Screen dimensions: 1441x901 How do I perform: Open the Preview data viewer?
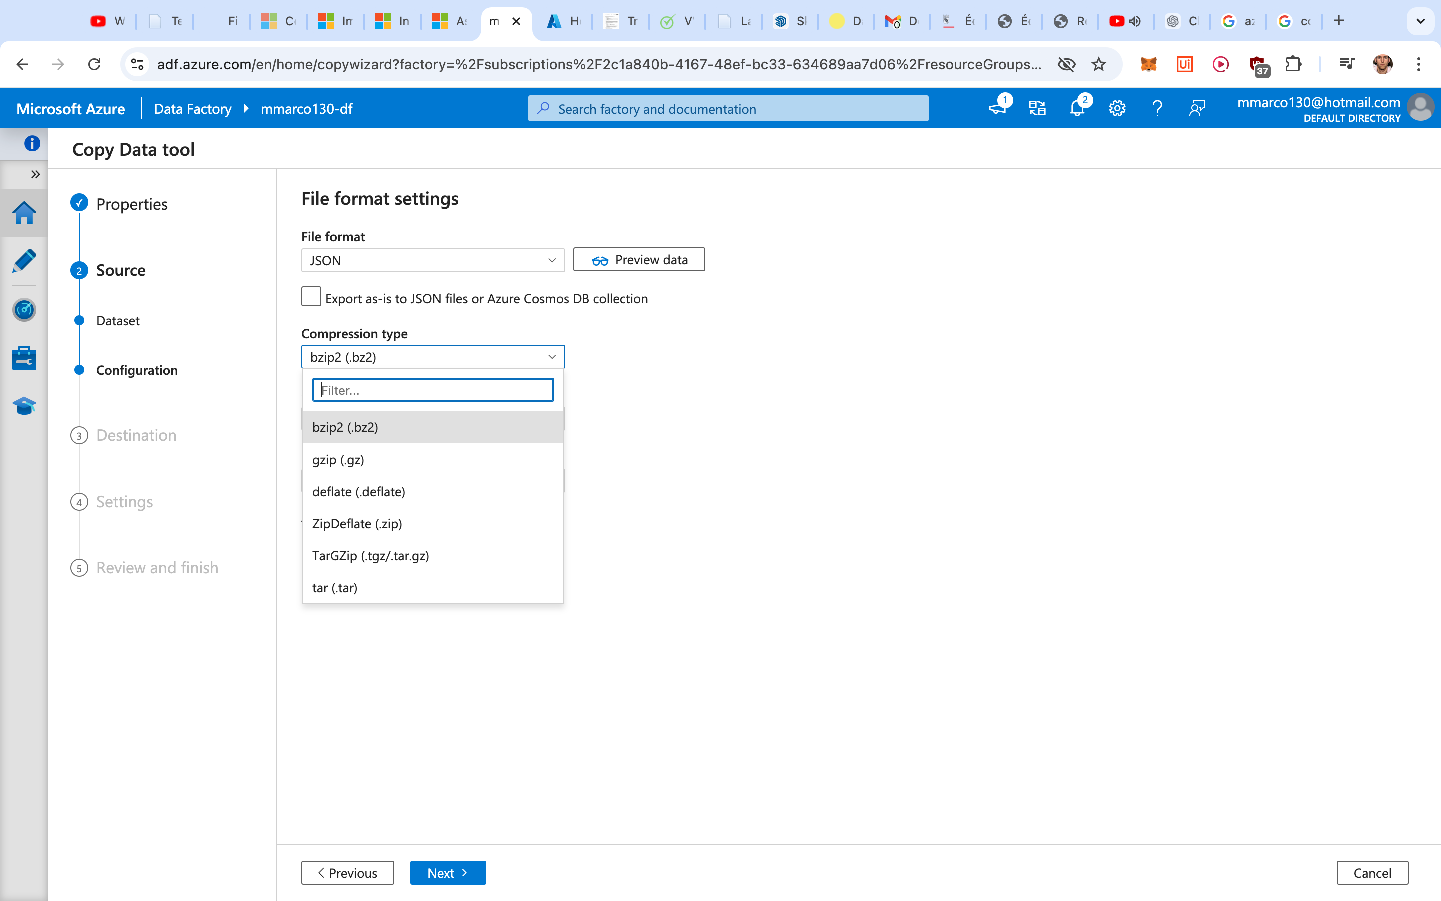coord(638,259)
